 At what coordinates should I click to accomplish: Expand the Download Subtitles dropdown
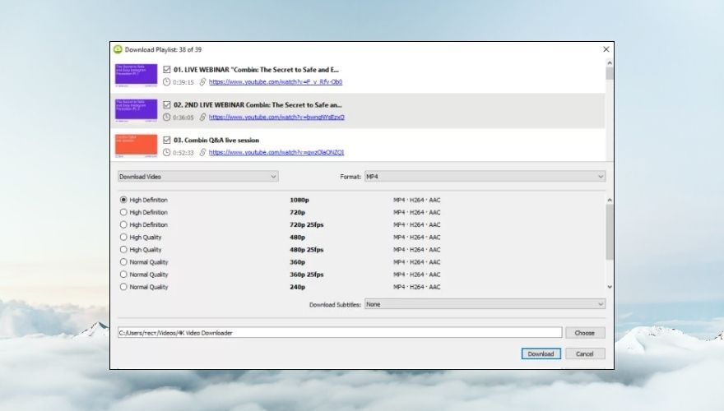485,304
